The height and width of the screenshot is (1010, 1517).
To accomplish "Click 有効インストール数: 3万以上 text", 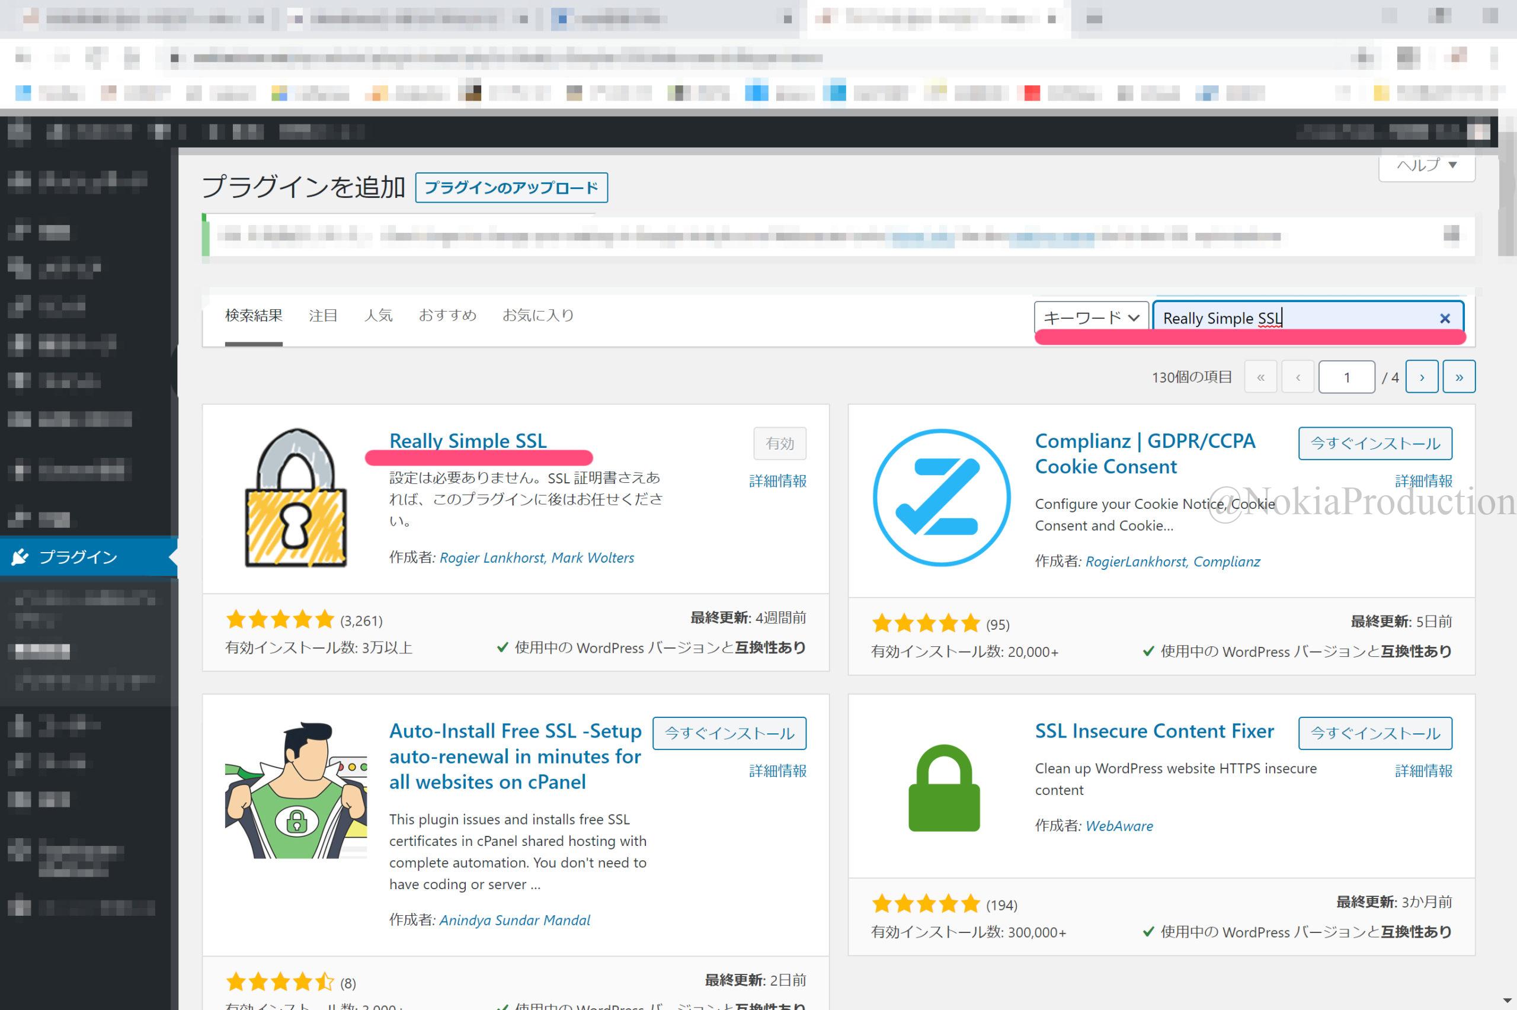I will coord(319,647).
